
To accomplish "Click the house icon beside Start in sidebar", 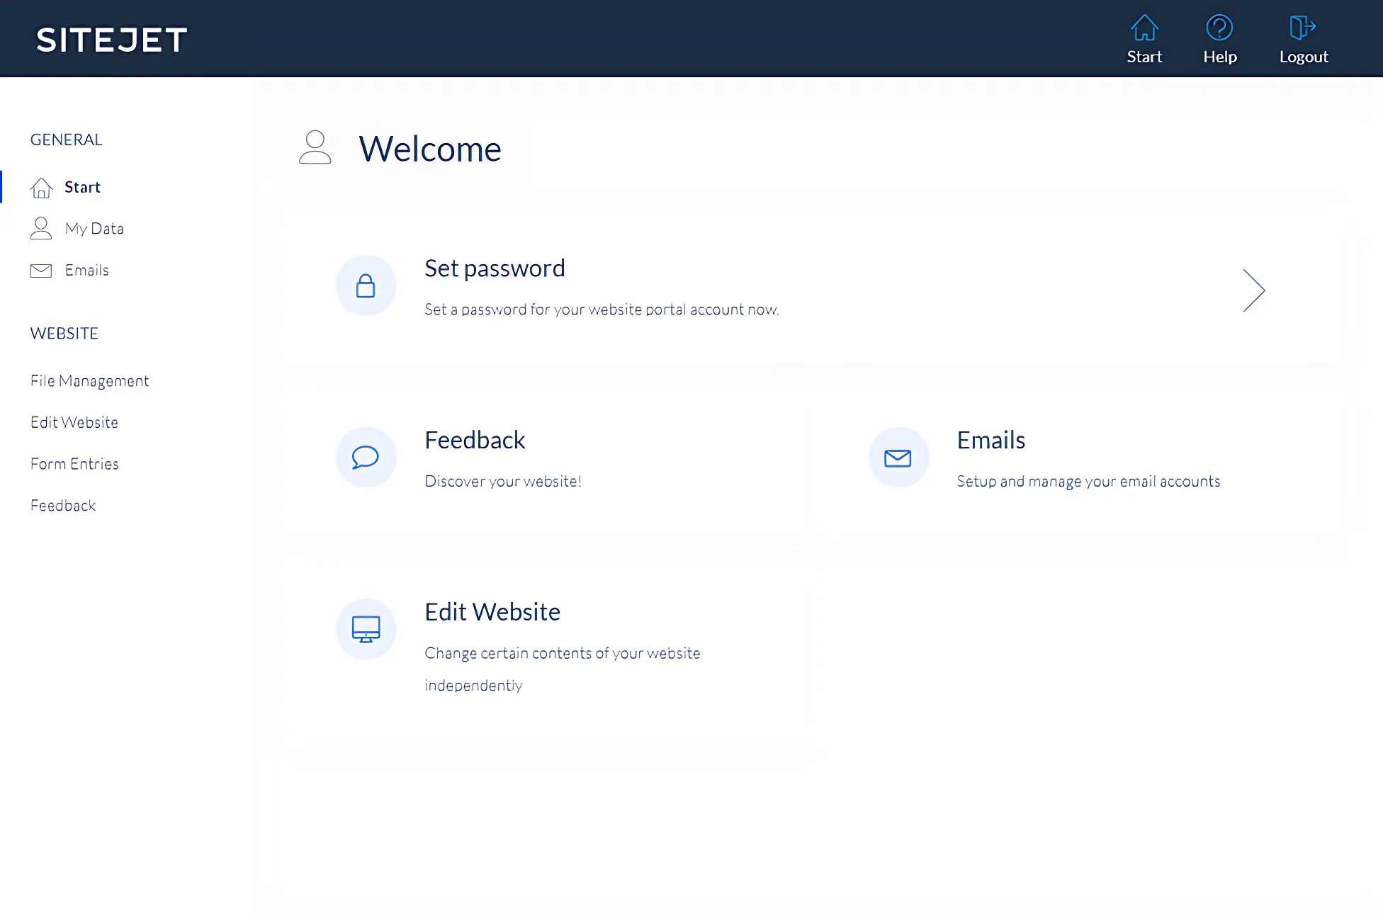I will click(41, 187).
